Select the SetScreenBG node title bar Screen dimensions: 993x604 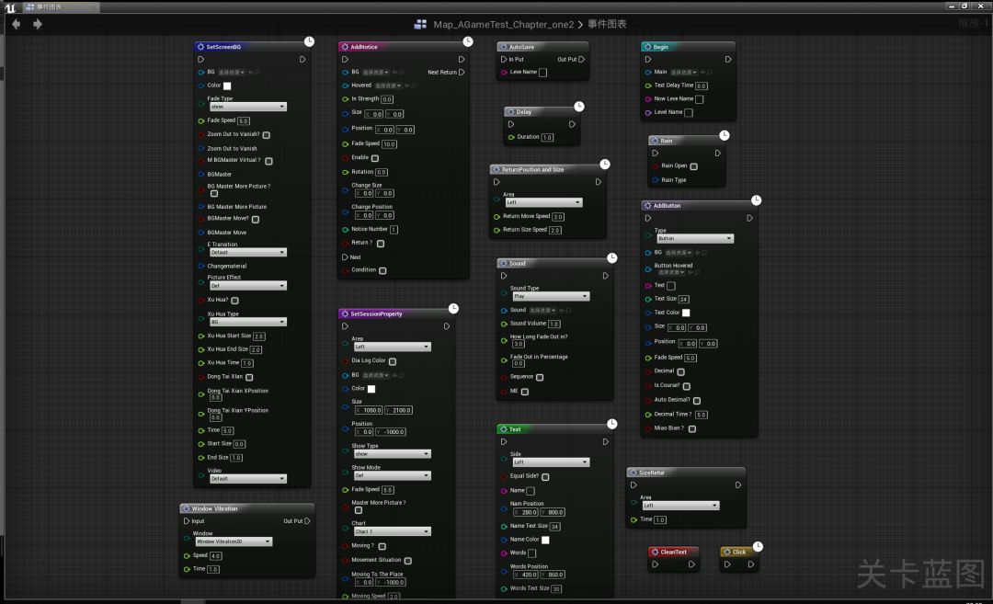[x=251, y=47]
